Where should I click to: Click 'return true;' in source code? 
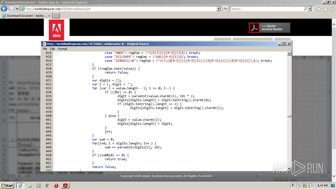(x=115, y=159)
